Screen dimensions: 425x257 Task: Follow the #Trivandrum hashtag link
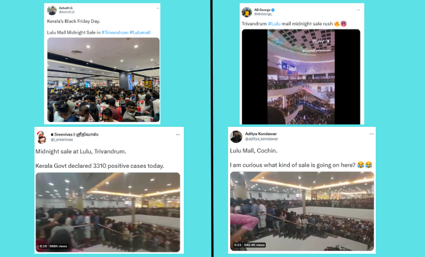[115, 32]
